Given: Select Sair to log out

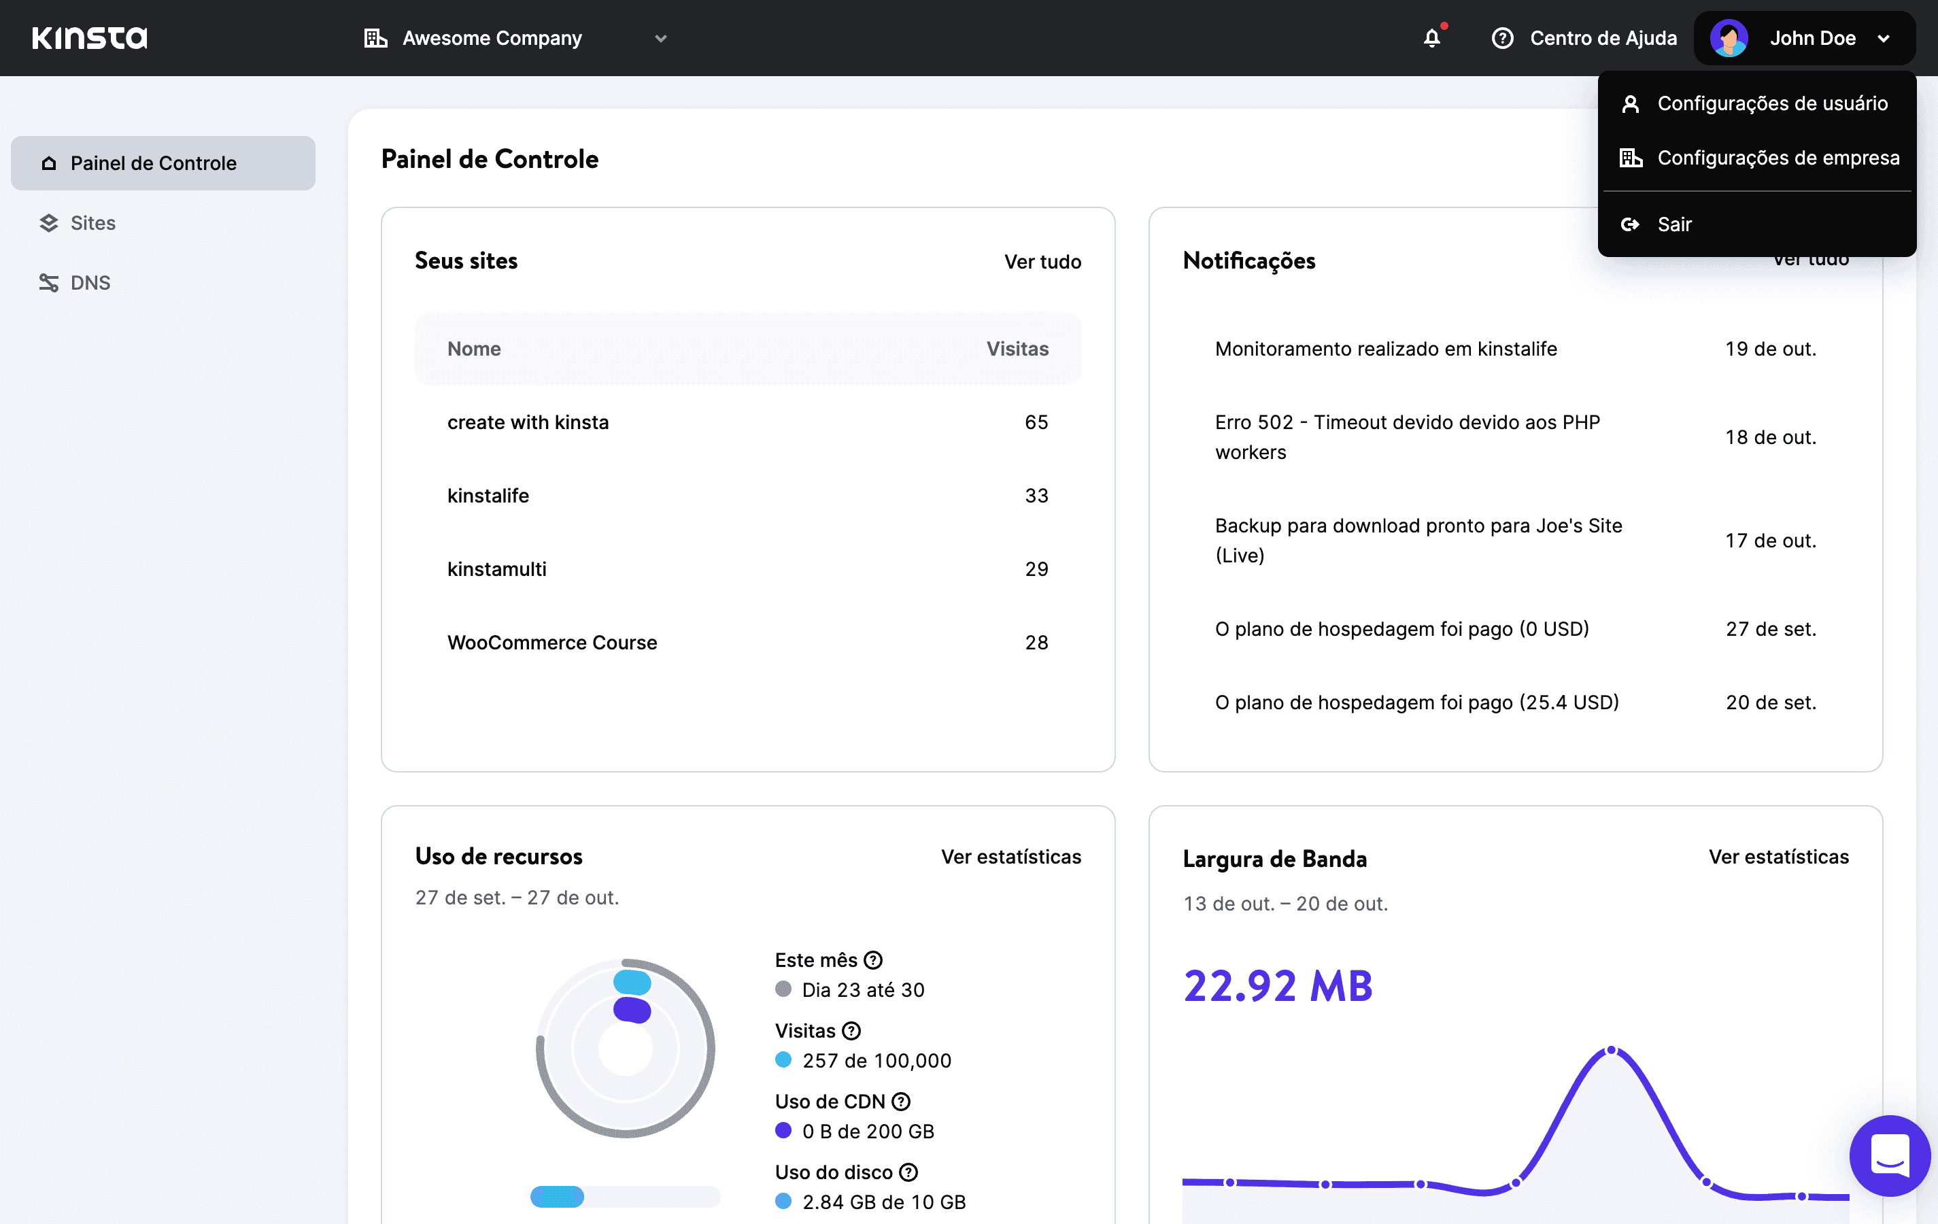Looking at the screenshot, I should [1674, 224].
